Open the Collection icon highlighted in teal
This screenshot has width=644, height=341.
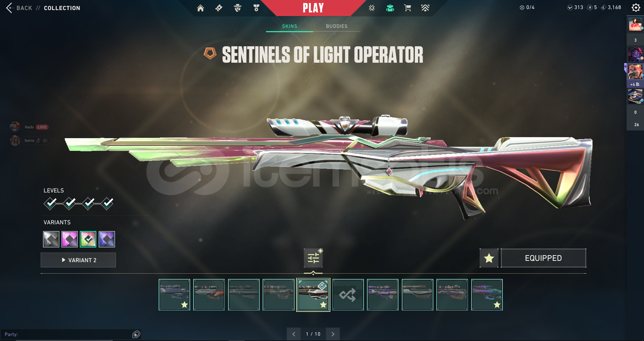pos(390,8)
